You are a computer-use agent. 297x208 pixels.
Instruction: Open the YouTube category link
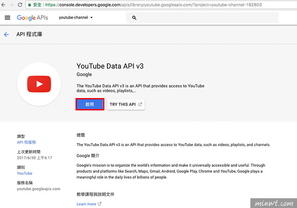coord(25,173)
